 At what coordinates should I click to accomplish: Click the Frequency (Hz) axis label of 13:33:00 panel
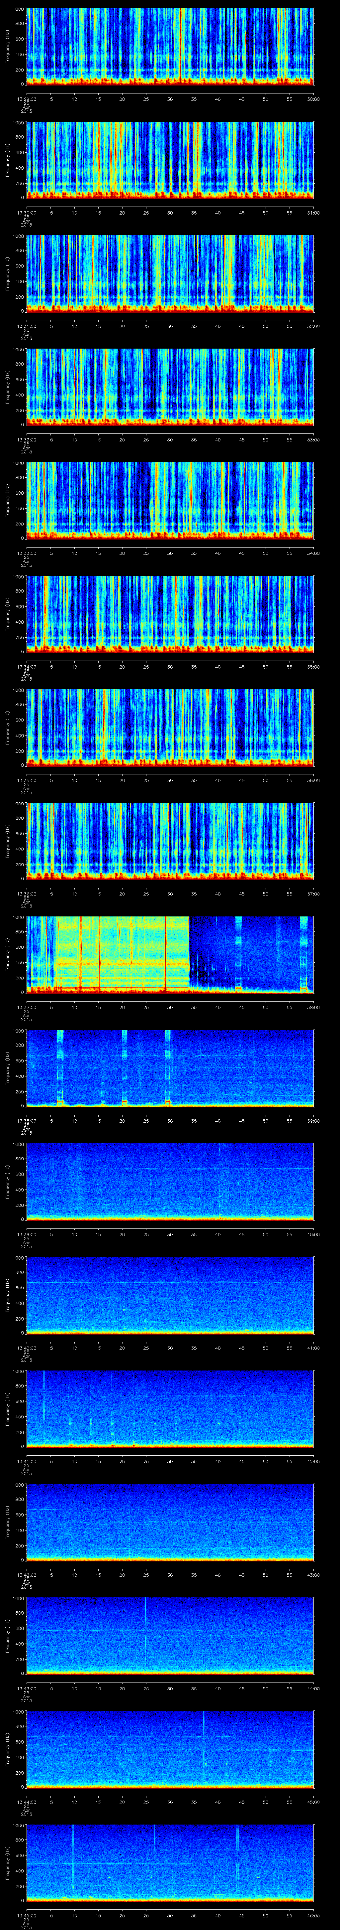(8, 500)
